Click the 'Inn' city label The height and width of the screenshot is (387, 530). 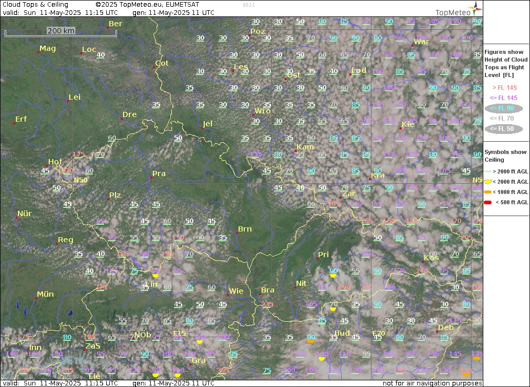35,347
